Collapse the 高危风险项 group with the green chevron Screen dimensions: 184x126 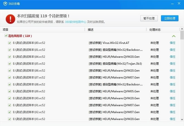click(x=174, y=36)
